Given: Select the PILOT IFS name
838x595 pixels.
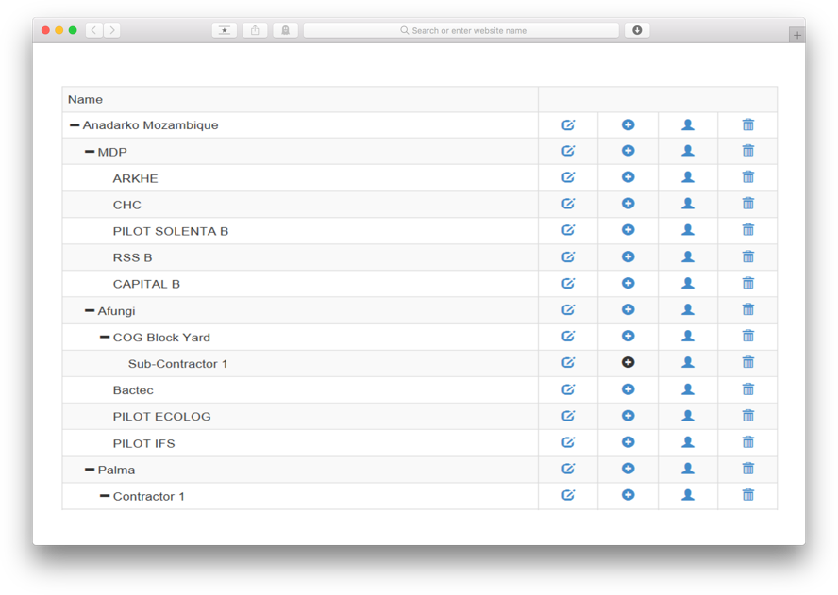Looking at the screenshot, I should pos(143,444).
